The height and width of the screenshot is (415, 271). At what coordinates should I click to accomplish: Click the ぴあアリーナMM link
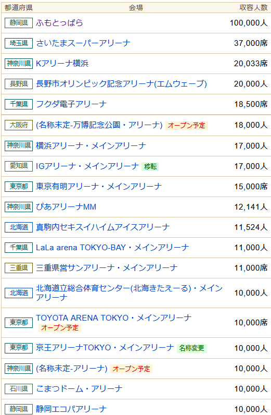tap(66, 206)
